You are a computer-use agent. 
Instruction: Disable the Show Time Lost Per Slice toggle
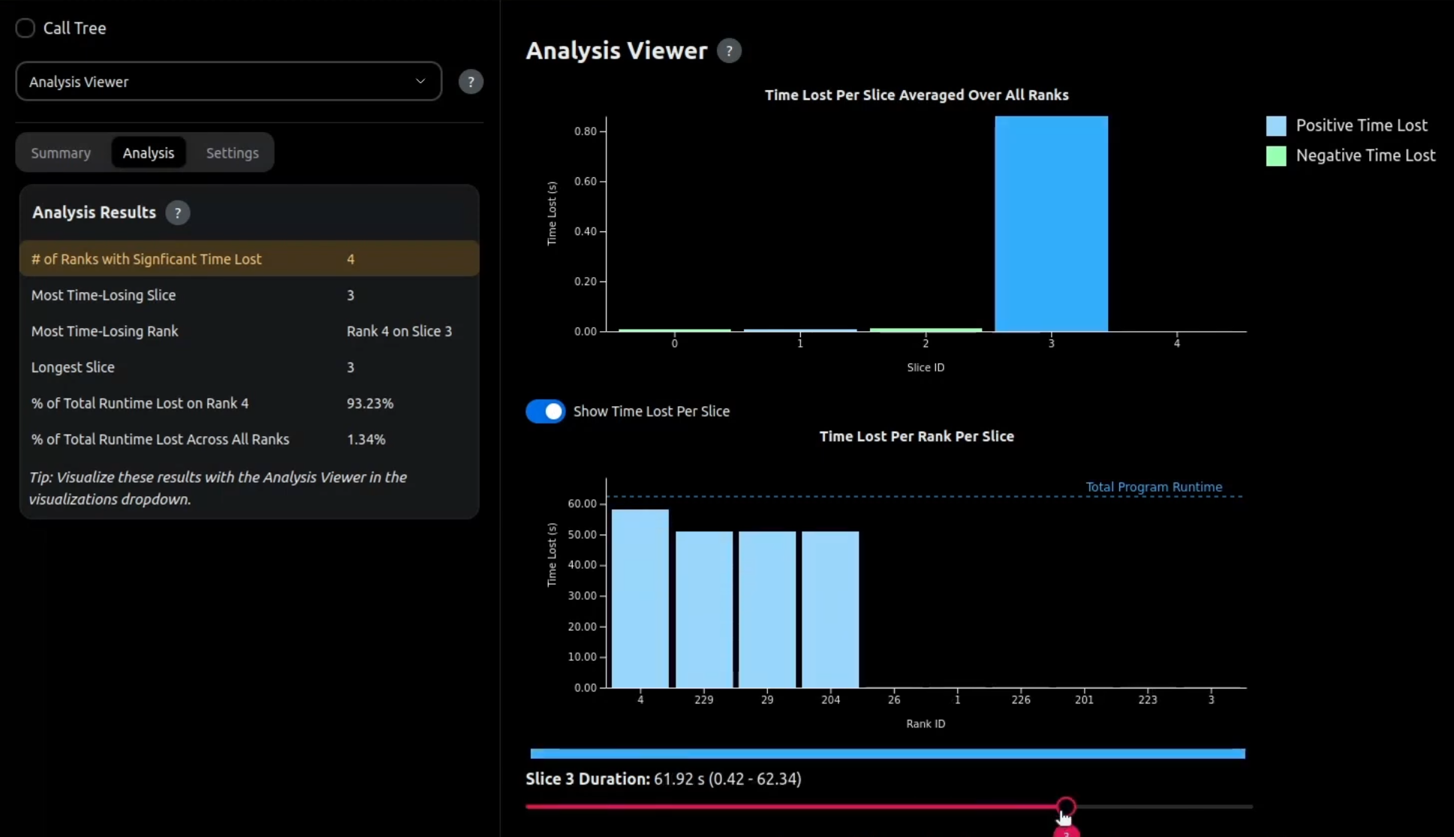coord(545,411)
